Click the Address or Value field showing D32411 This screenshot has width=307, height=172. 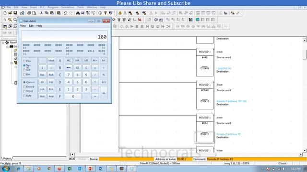coord(185,159)
